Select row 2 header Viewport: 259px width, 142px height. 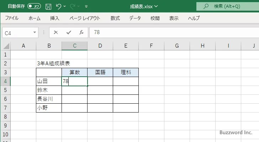pos(5,64)
